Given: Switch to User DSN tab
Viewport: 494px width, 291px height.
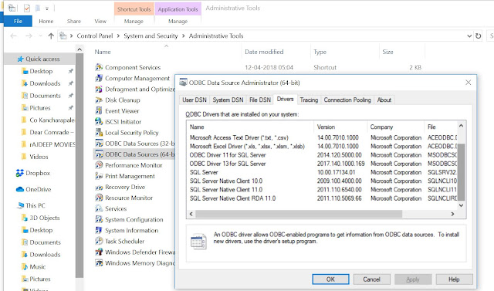Looking at the screenshot, I should [x=195, y=100].
